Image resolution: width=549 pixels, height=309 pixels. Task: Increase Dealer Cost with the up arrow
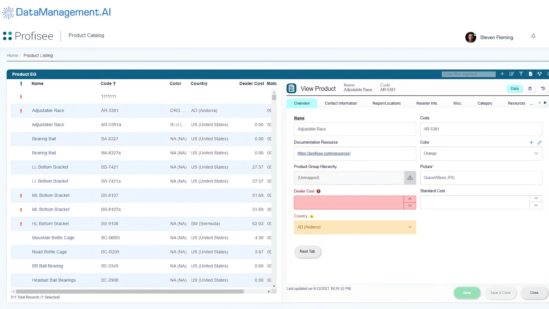[x=410, y=199]
